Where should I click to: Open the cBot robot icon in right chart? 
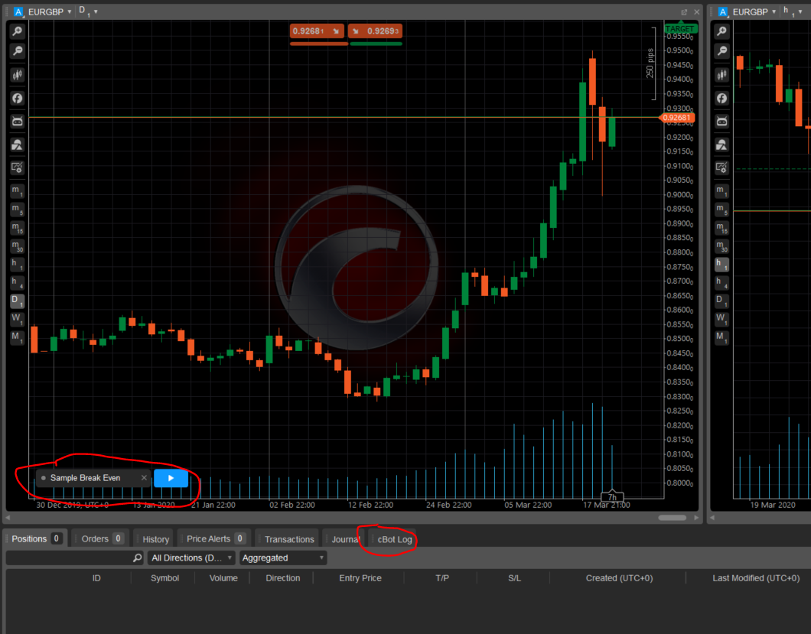(x=721, y=122)
